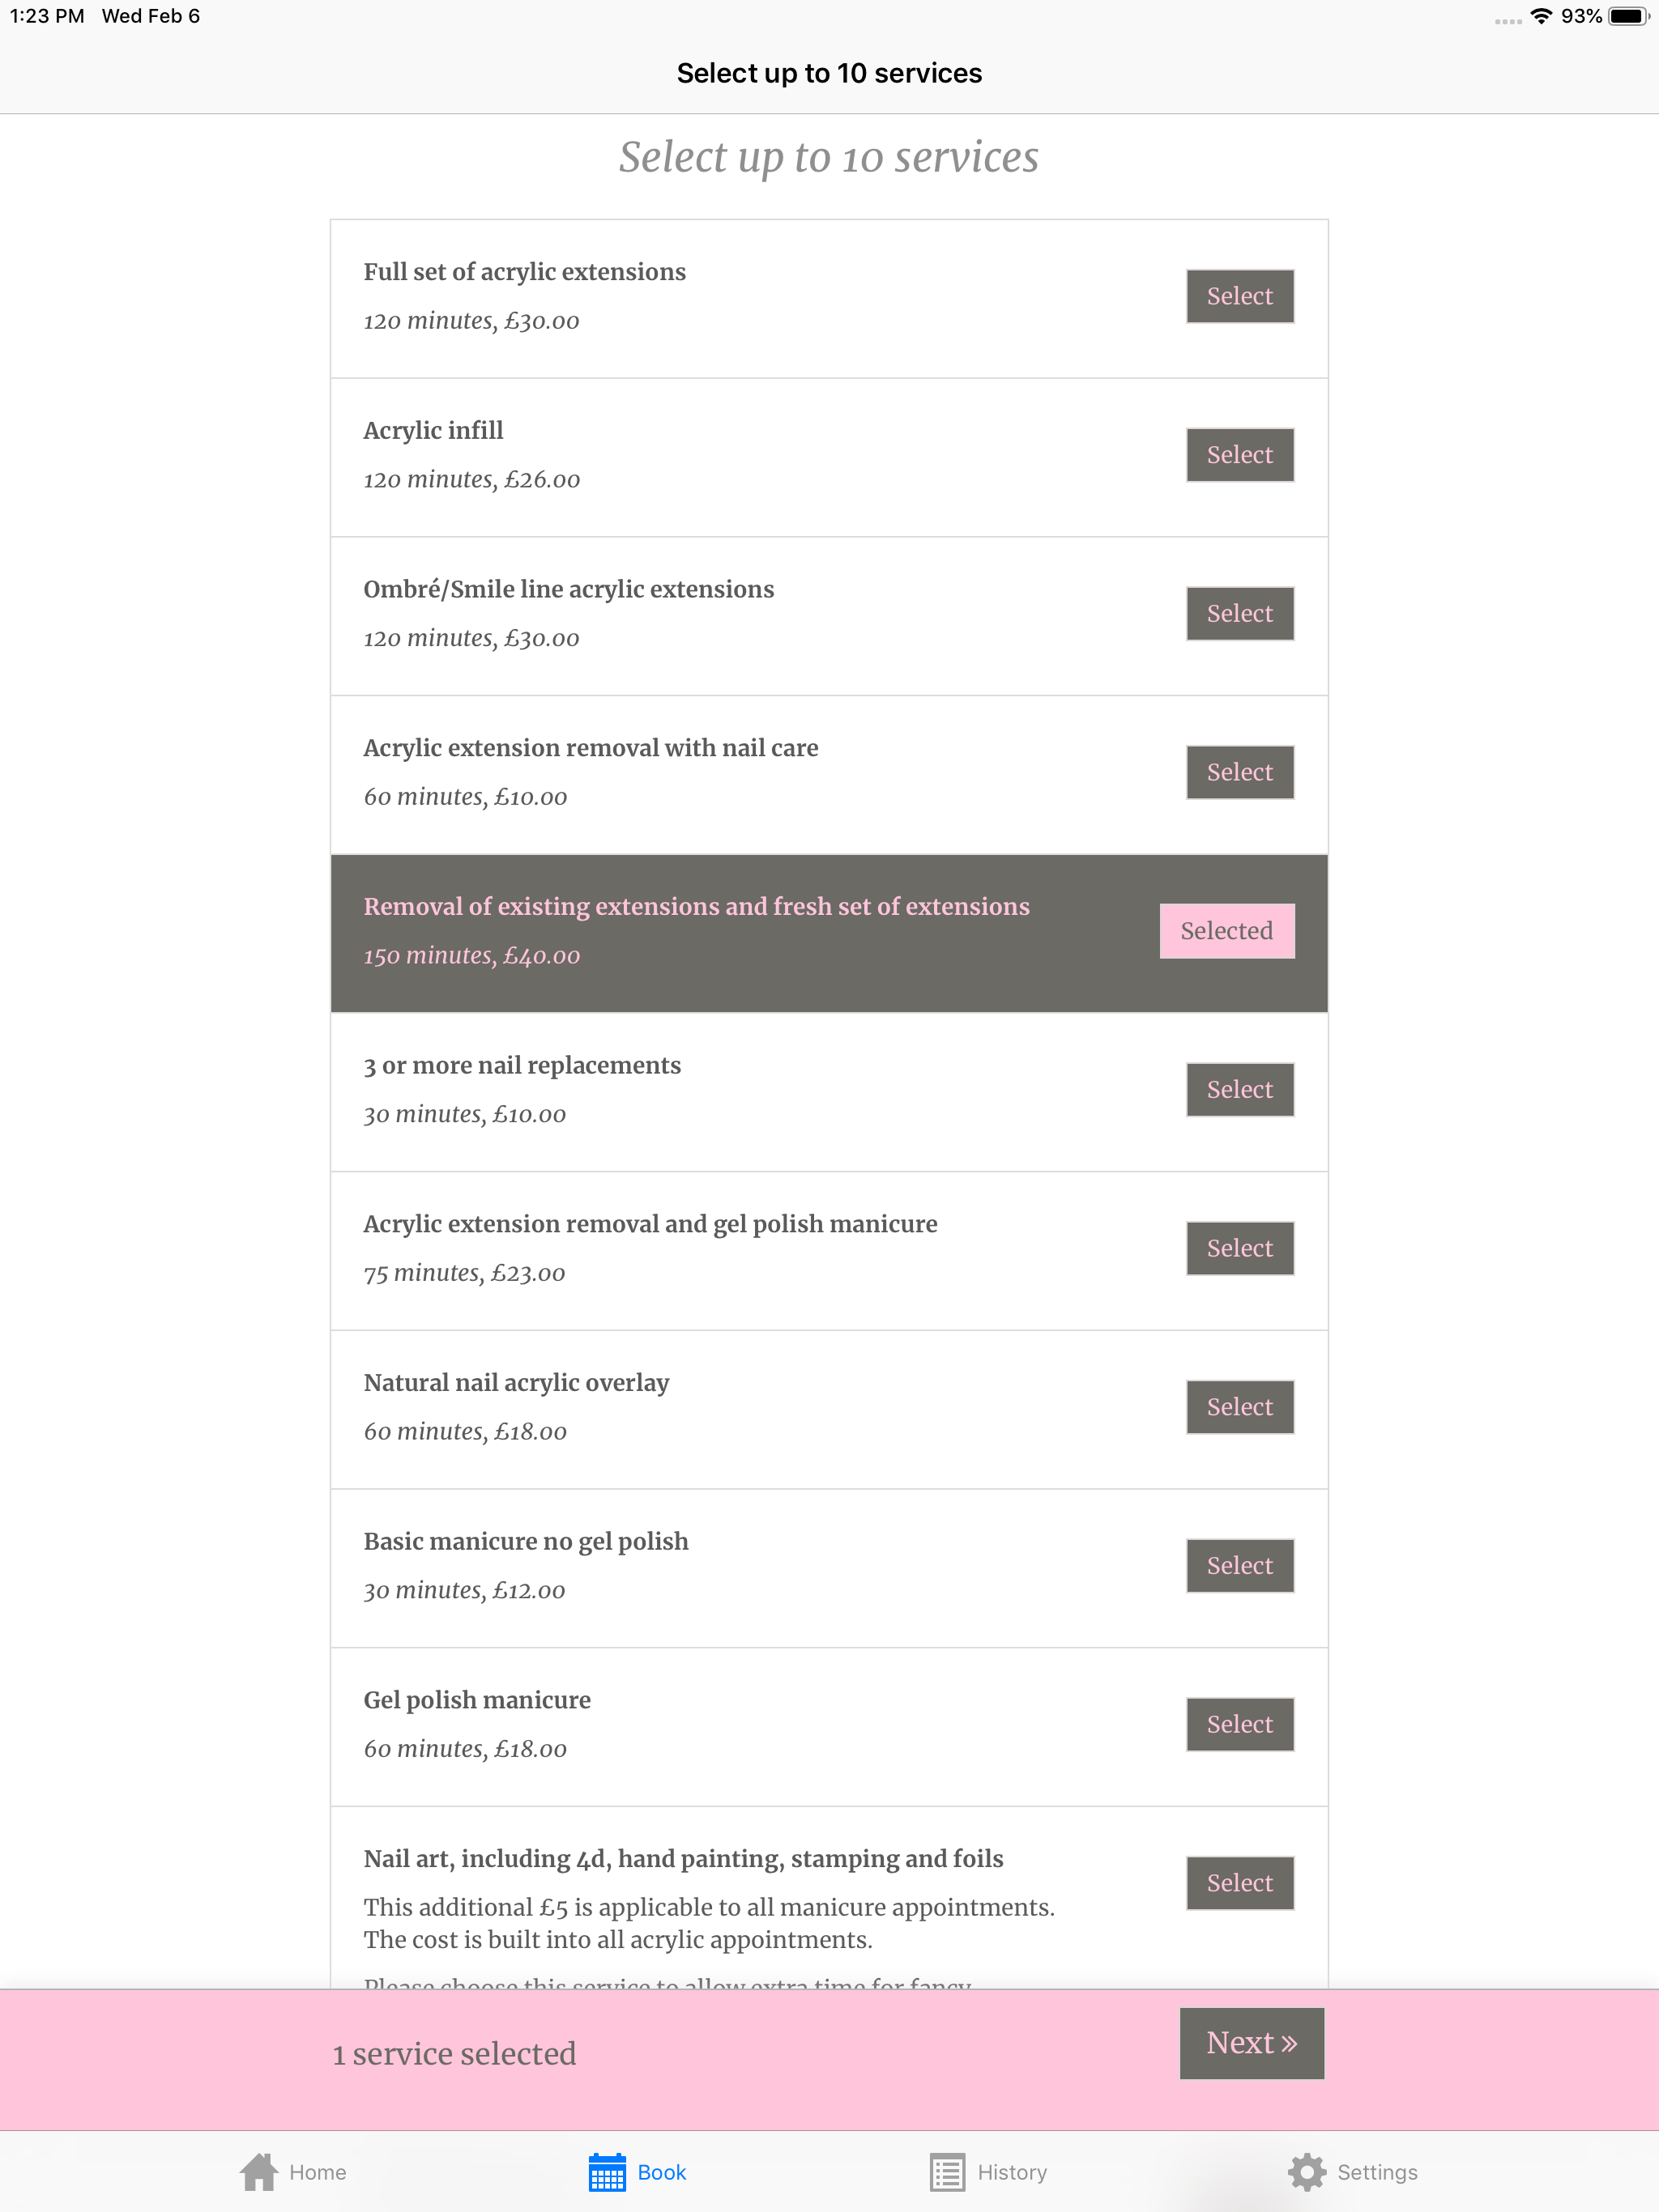Tap the Book calendar icon
Viewport: 1659px width, 2212px height.
click(607, 2172)
